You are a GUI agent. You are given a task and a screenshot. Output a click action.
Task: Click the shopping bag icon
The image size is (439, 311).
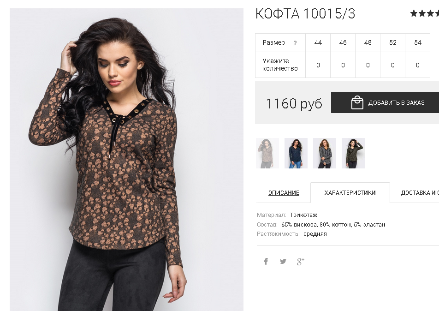[x=357, y=102]
